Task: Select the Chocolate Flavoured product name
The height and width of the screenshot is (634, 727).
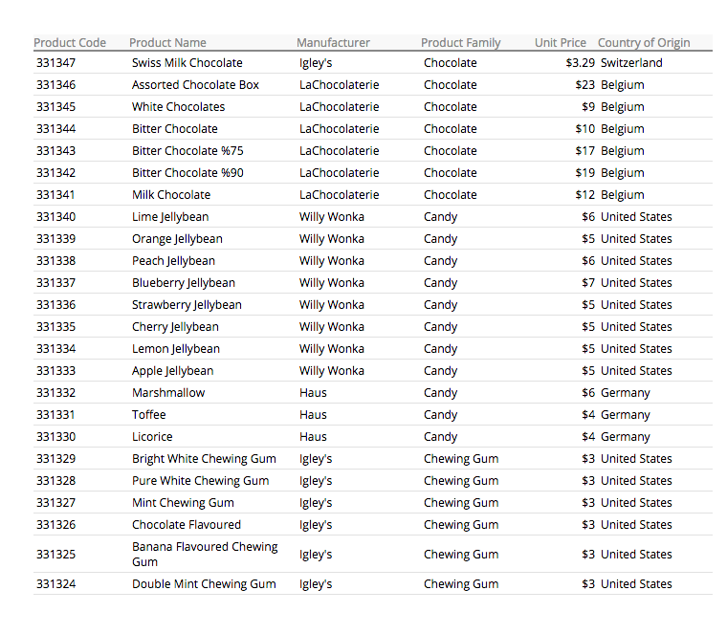Action: coord(187,525)
